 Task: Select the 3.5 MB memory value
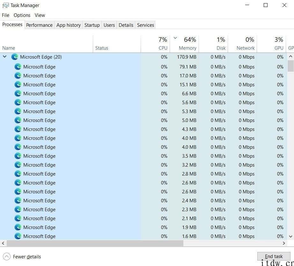point(189,156)
